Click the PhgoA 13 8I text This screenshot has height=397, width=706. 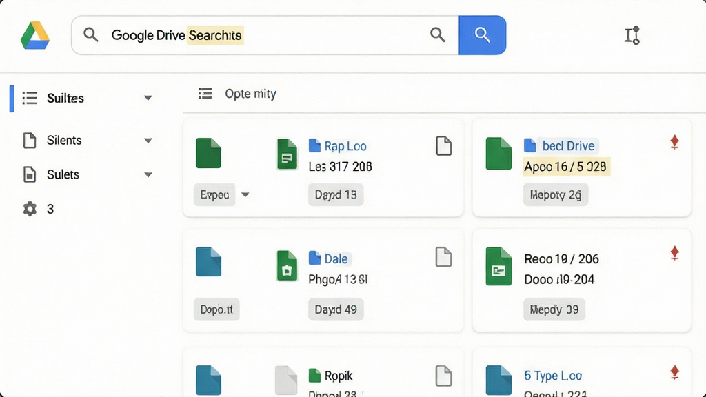pos(338,280)
